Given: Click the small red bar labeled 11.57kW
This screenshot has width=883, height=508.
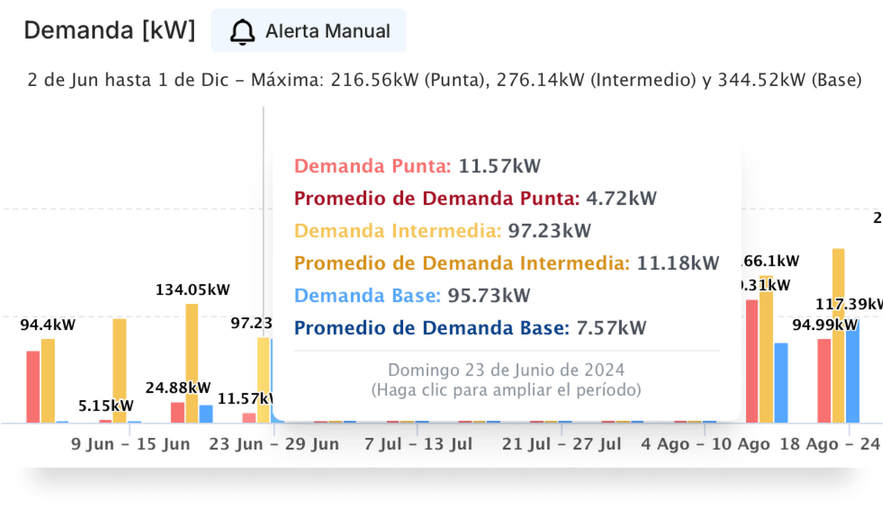Looking at the screenshot, I should tap(249, 418).
